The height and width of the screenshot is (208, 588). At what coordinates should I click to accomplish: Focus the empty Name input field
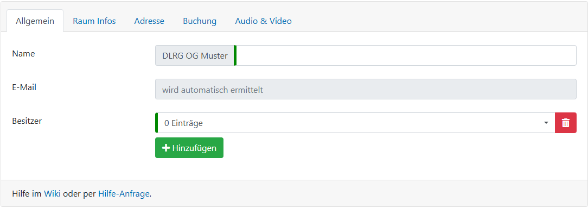click(x=406, y=55)
